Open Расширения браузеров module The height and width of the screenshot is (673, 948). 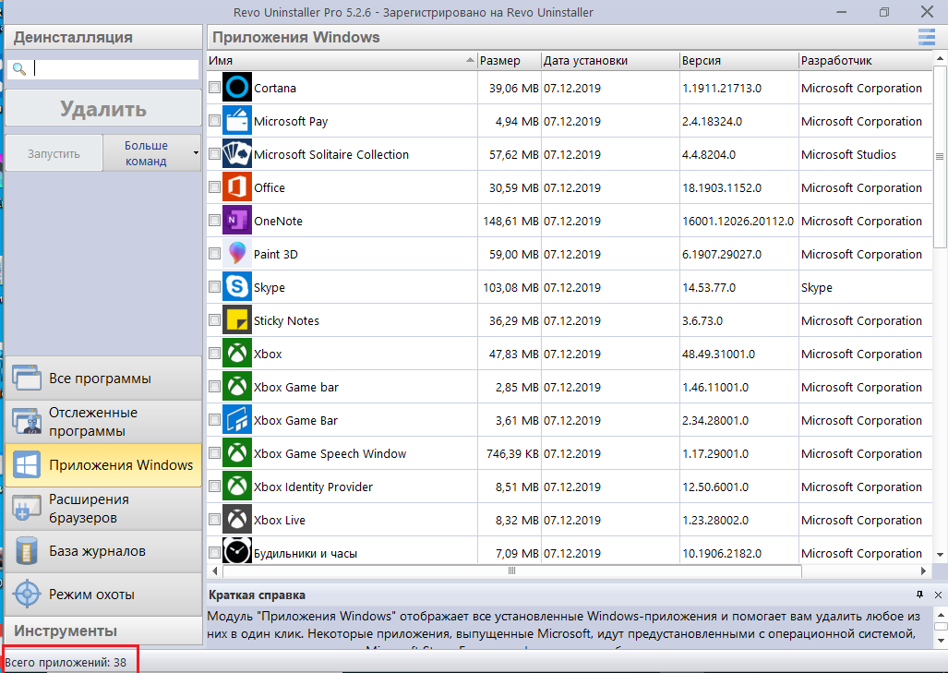103,508
